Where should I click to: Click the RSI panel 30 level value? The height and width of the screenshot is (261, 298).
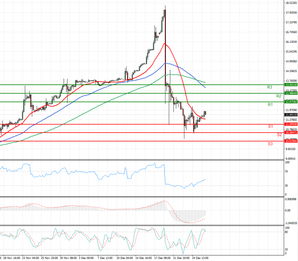click(x=287, y=185)
